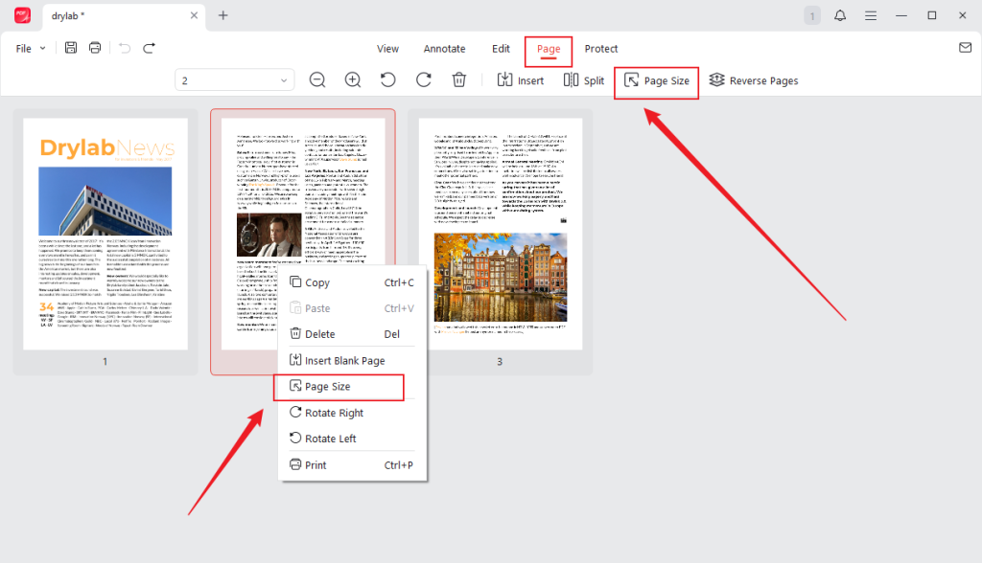The height and width of the screenshot is (563, 982).
Task: Zoom in on the page
Action: 352,80
